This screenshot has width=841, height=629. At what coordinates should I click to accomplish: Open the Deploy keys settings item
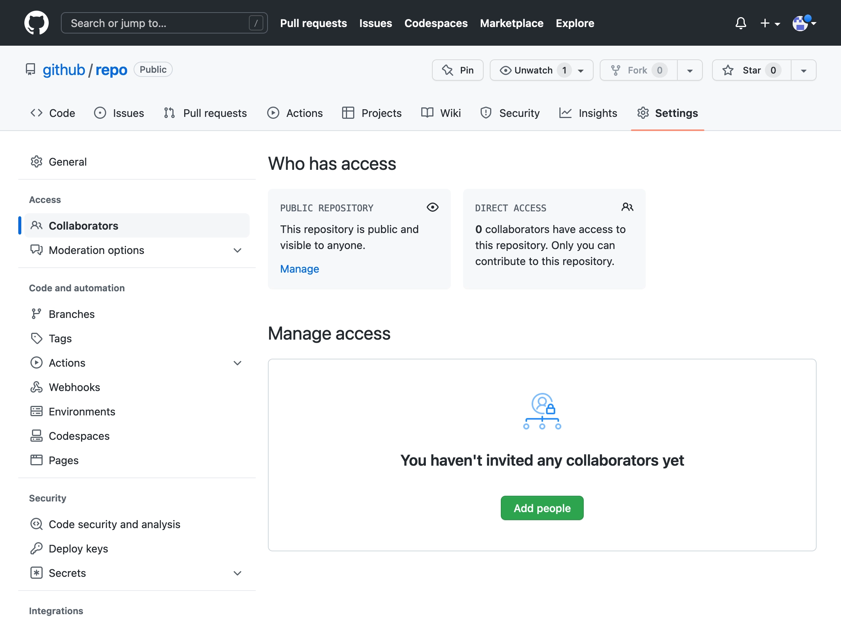[x=137, y=549]
